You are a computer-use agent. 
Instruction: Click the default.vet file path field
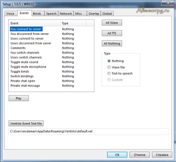point(88,132)
